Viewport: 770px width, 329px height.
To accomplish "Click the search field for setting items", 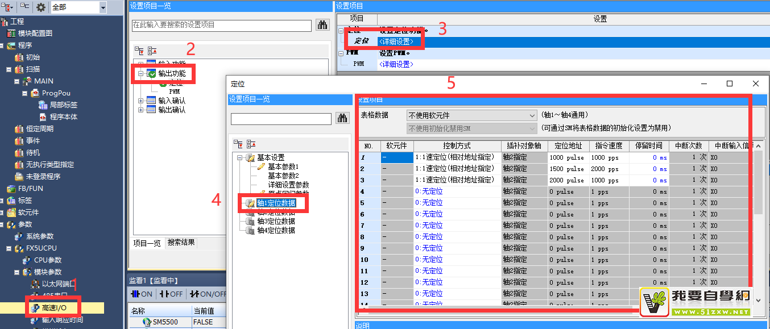I will pos(221,25).
